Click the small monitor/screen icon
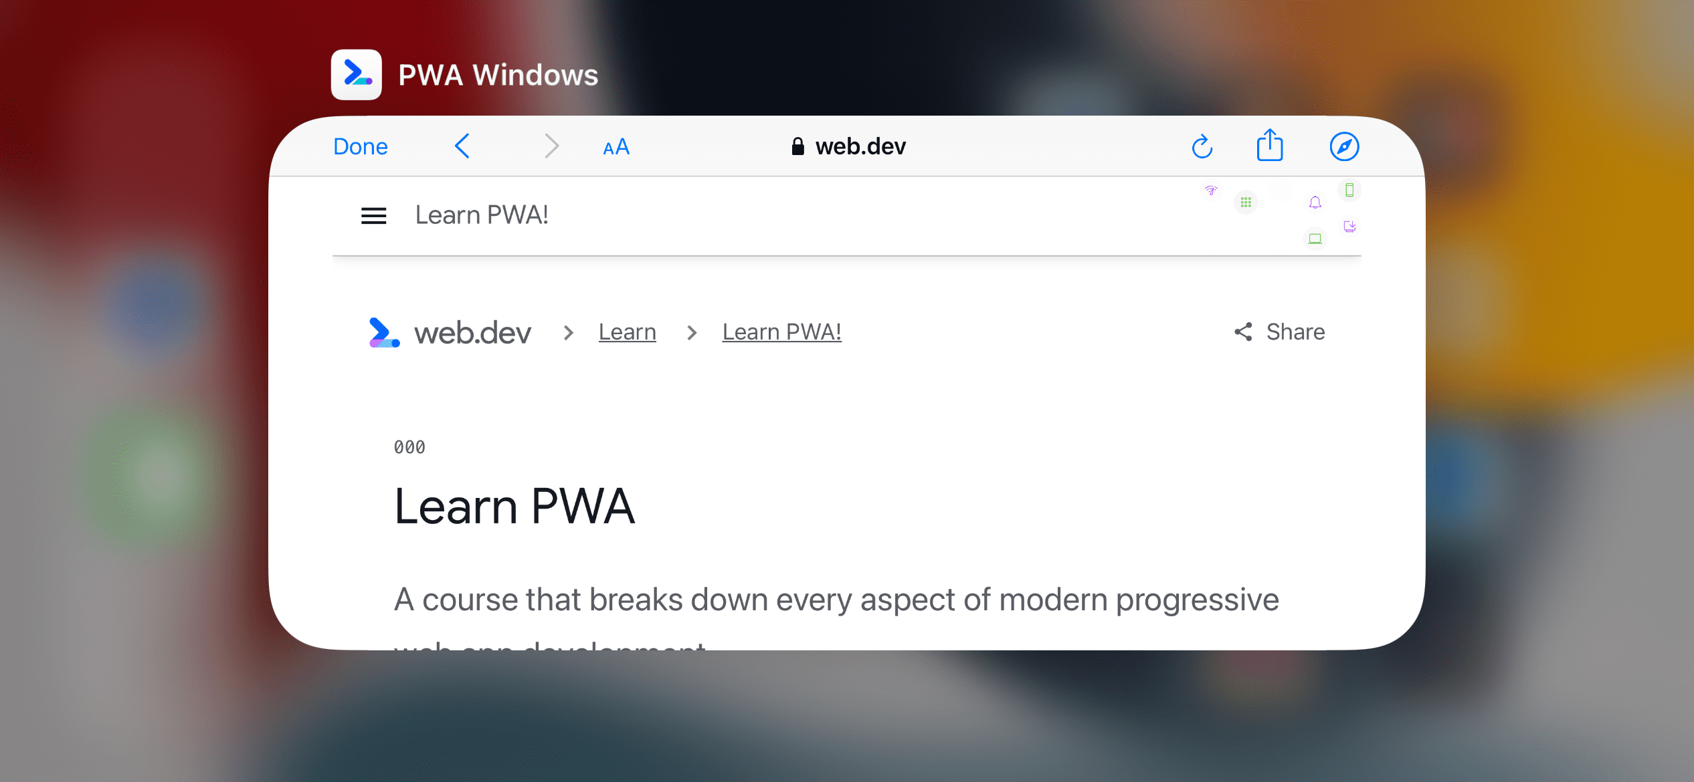This screenshot has height=782, width=1694. 1315,237
